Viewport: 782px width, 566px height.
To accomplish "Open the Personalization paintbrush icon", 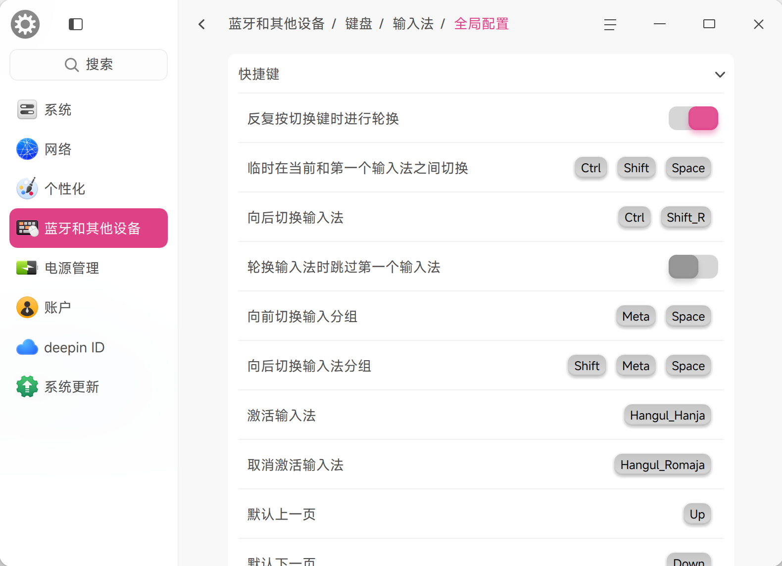I will pos(27,189).
